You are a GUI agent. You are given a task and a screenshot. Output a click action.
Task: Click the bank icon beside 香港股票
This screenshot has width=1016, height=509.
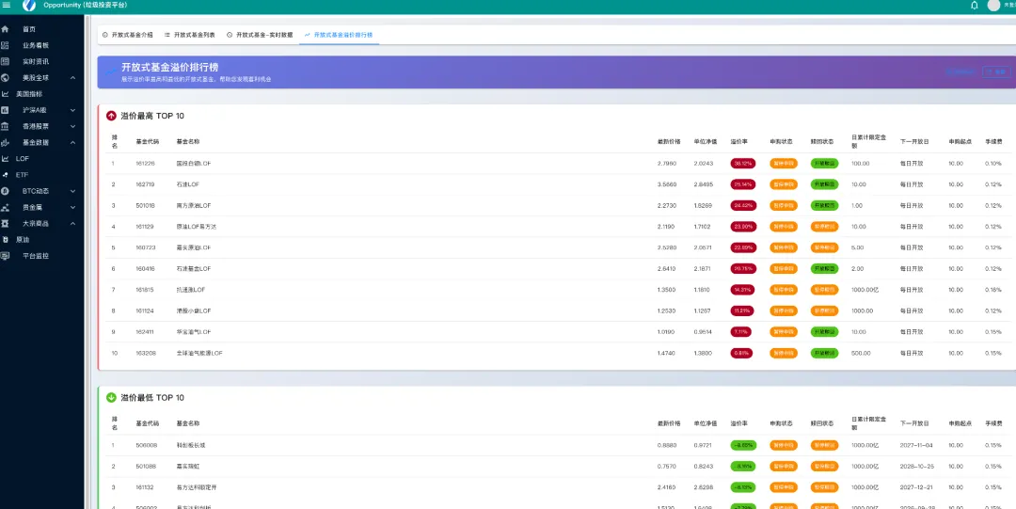click(6, 126)
